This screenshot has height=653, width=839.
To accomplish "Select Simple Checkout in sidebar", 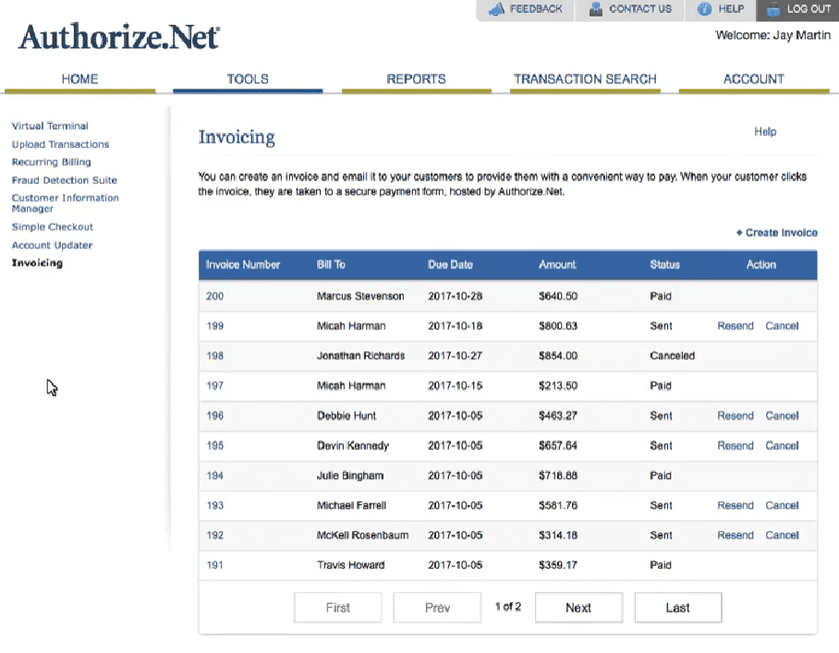I will [53, 227].
